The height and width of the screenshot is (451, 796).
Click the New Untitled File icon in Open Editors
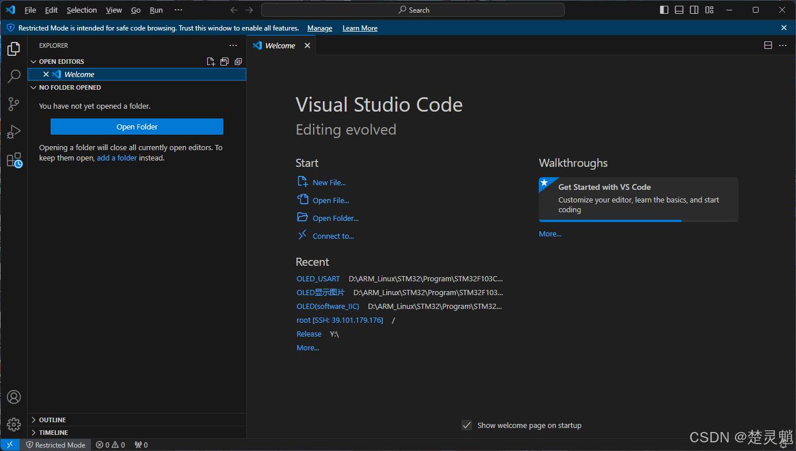pos(211,62)
